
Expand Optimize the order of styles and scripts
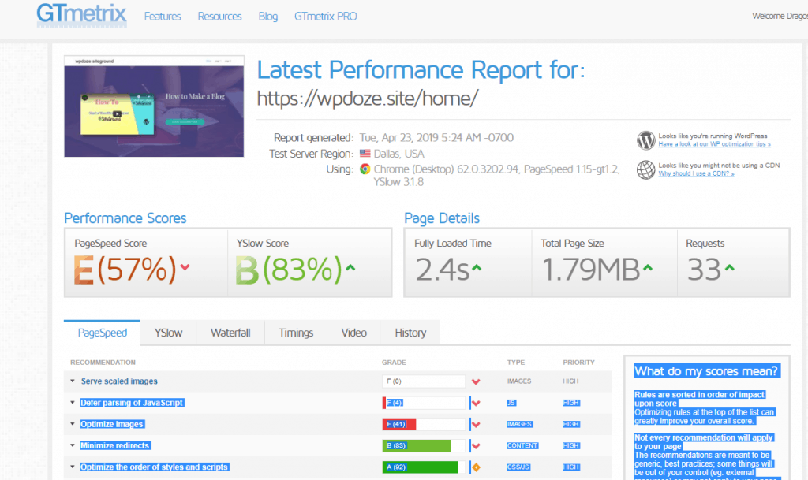point(73,467)
